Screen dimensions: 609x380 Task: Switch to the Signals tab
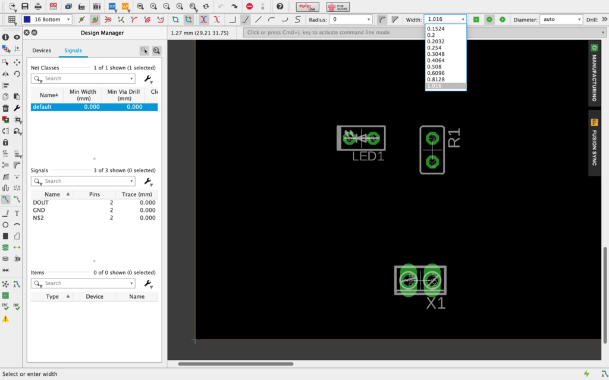click(x=73, y=50)
